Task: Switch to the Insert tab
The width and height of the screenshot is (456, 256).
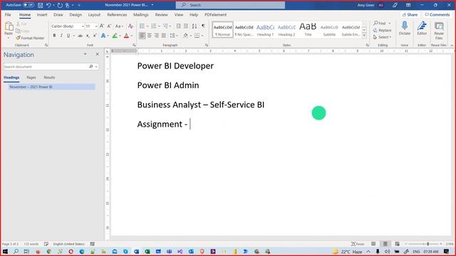Action: point(42,14)
